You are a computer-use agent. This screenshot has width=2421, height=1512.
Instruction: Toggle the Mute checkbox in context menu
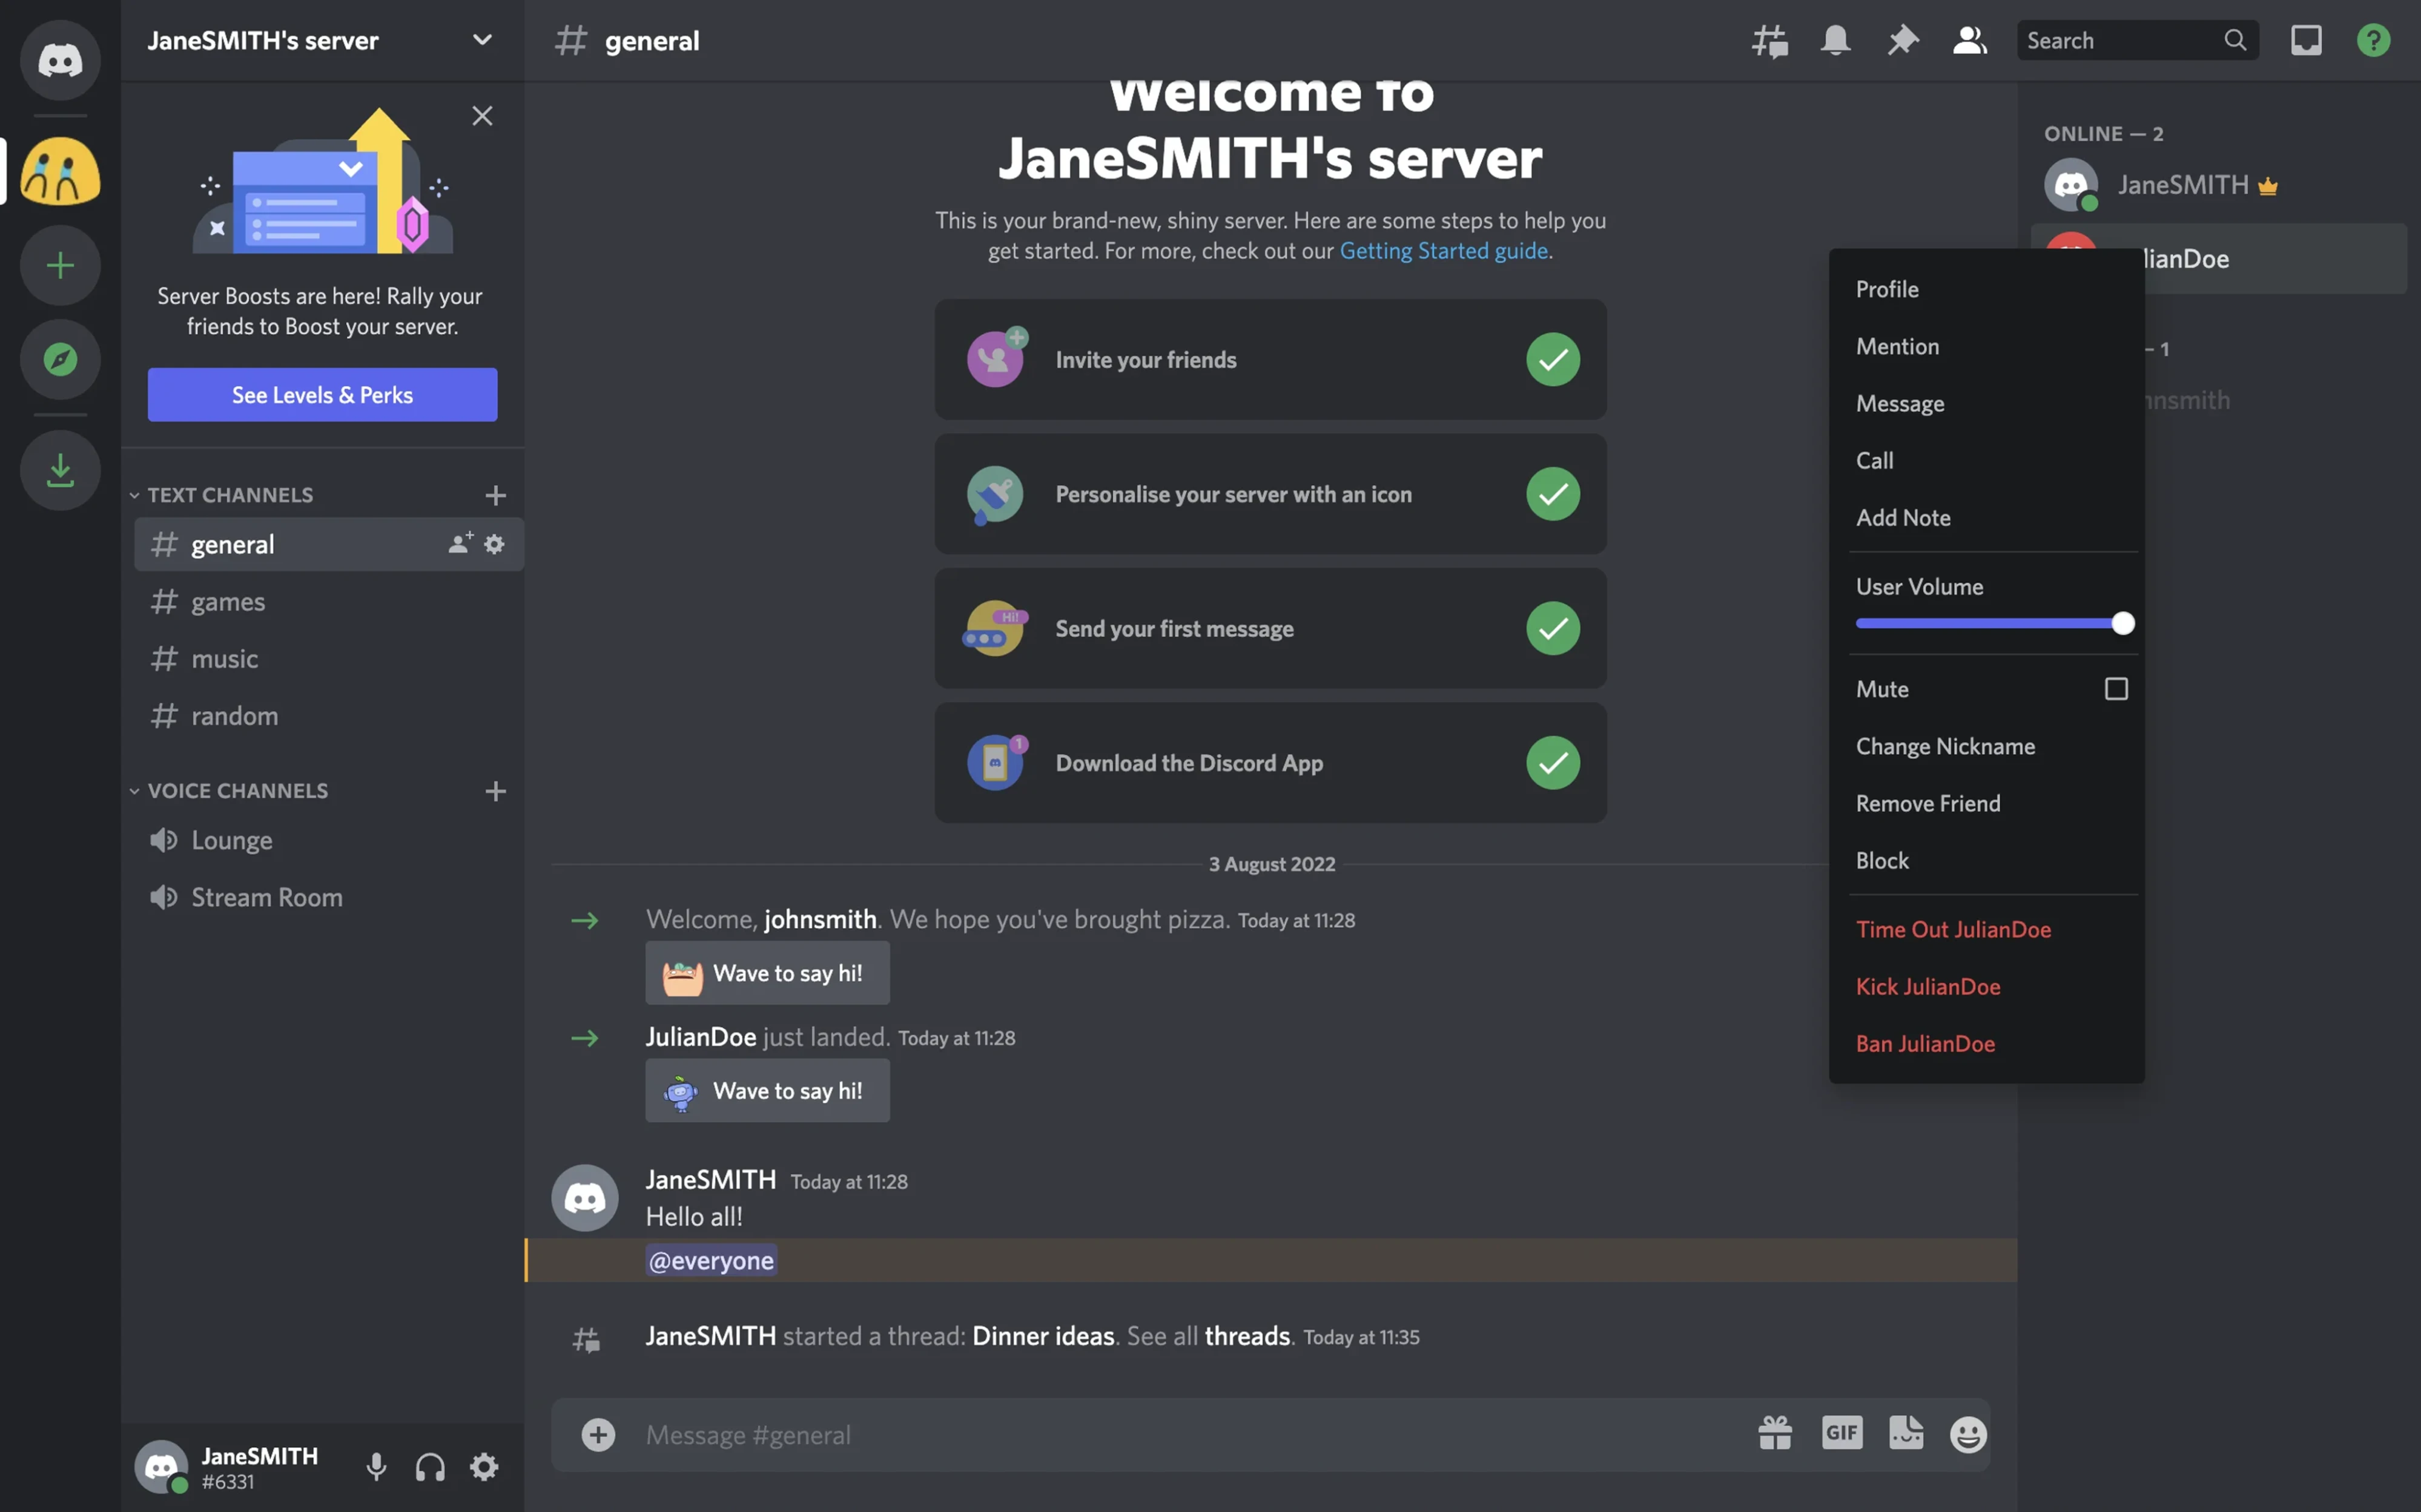click(2116, 689)
